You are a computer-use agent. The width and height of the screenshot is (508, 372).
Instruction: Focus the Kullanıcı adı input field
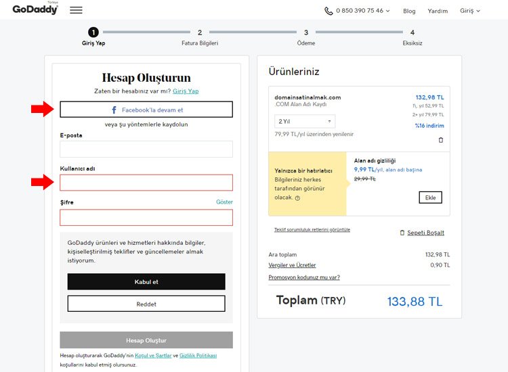146,183
